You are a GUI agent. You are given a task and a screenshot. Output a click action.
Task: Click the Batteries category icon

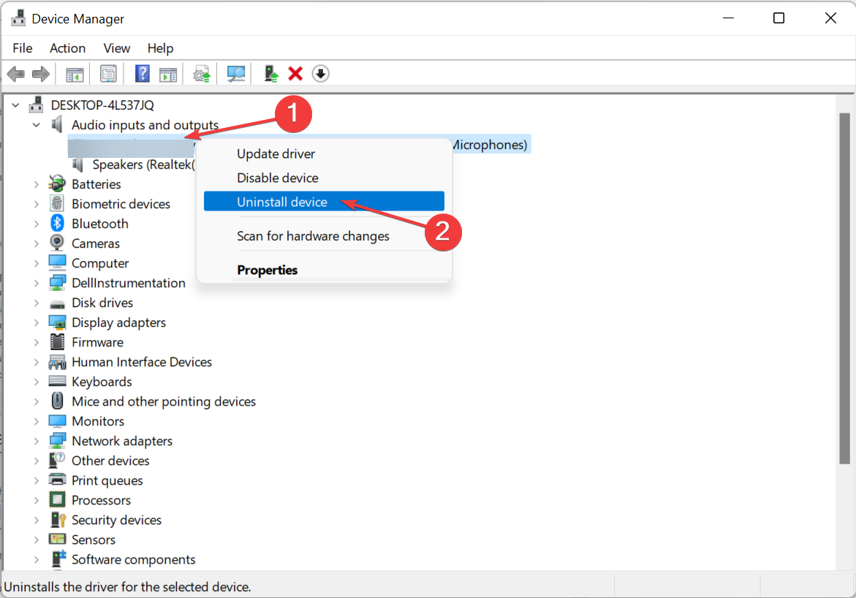pyautogui.click(x=57, y=184)
